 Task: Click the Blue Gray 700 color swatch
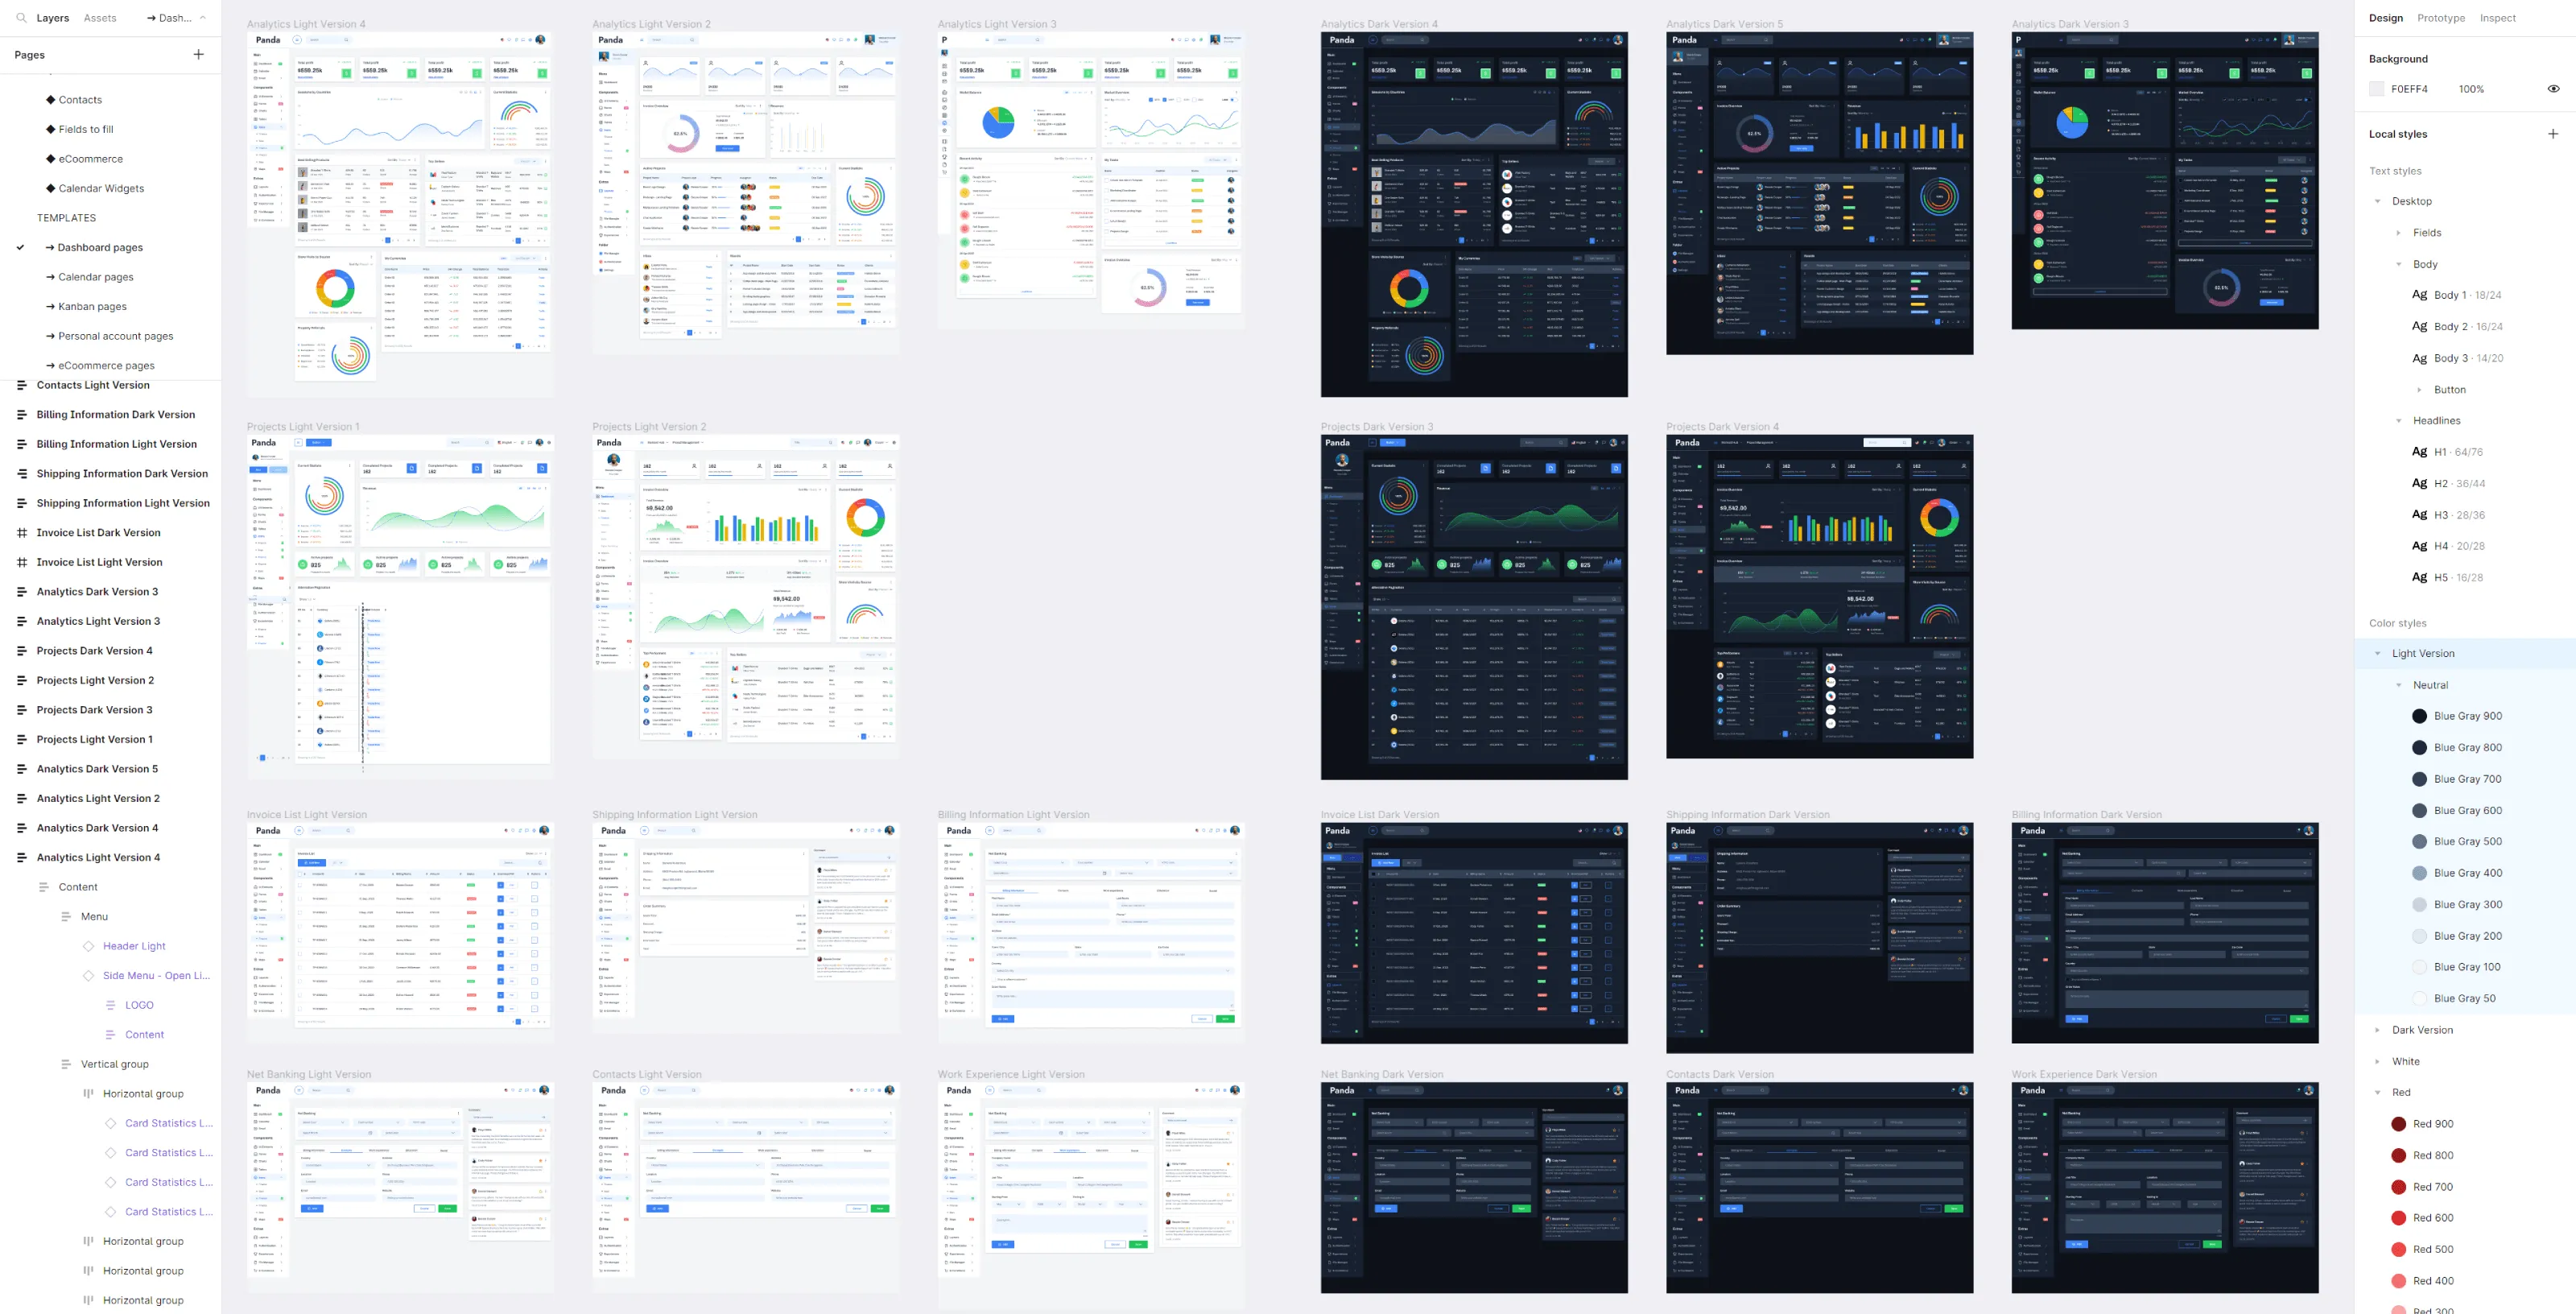(x=2419, y=778)
